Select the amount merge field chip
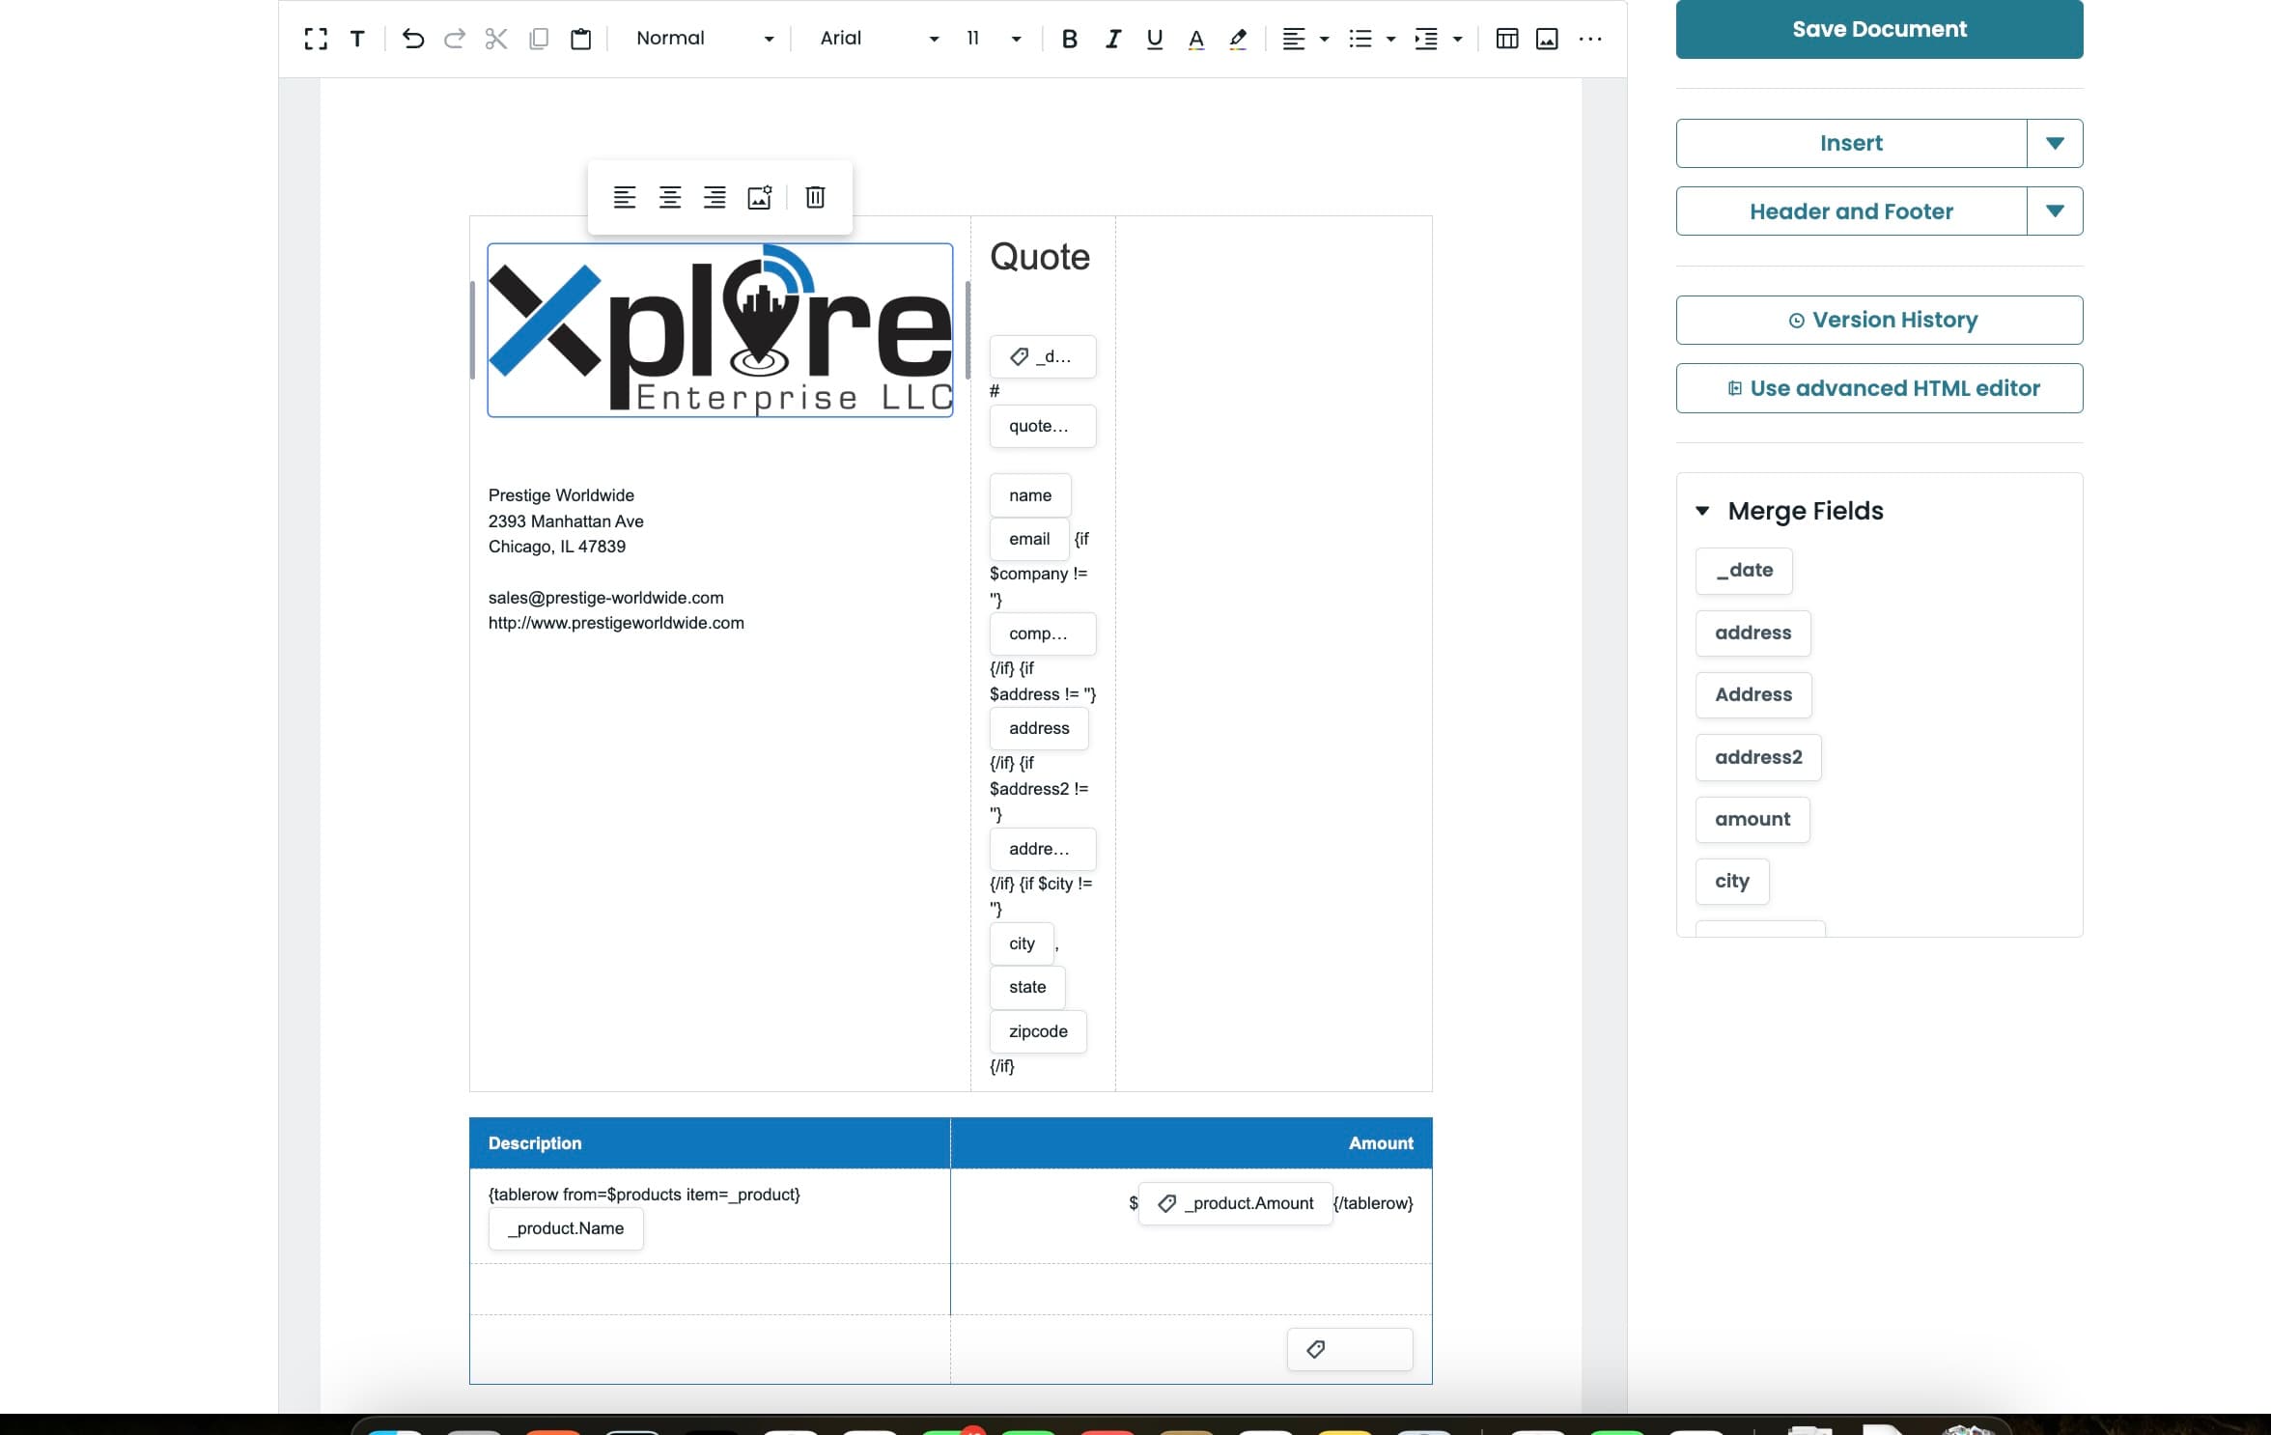 (1752, 819)
